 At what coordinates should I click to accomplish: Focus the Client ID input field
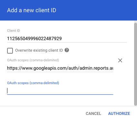(x=67, y=39)
